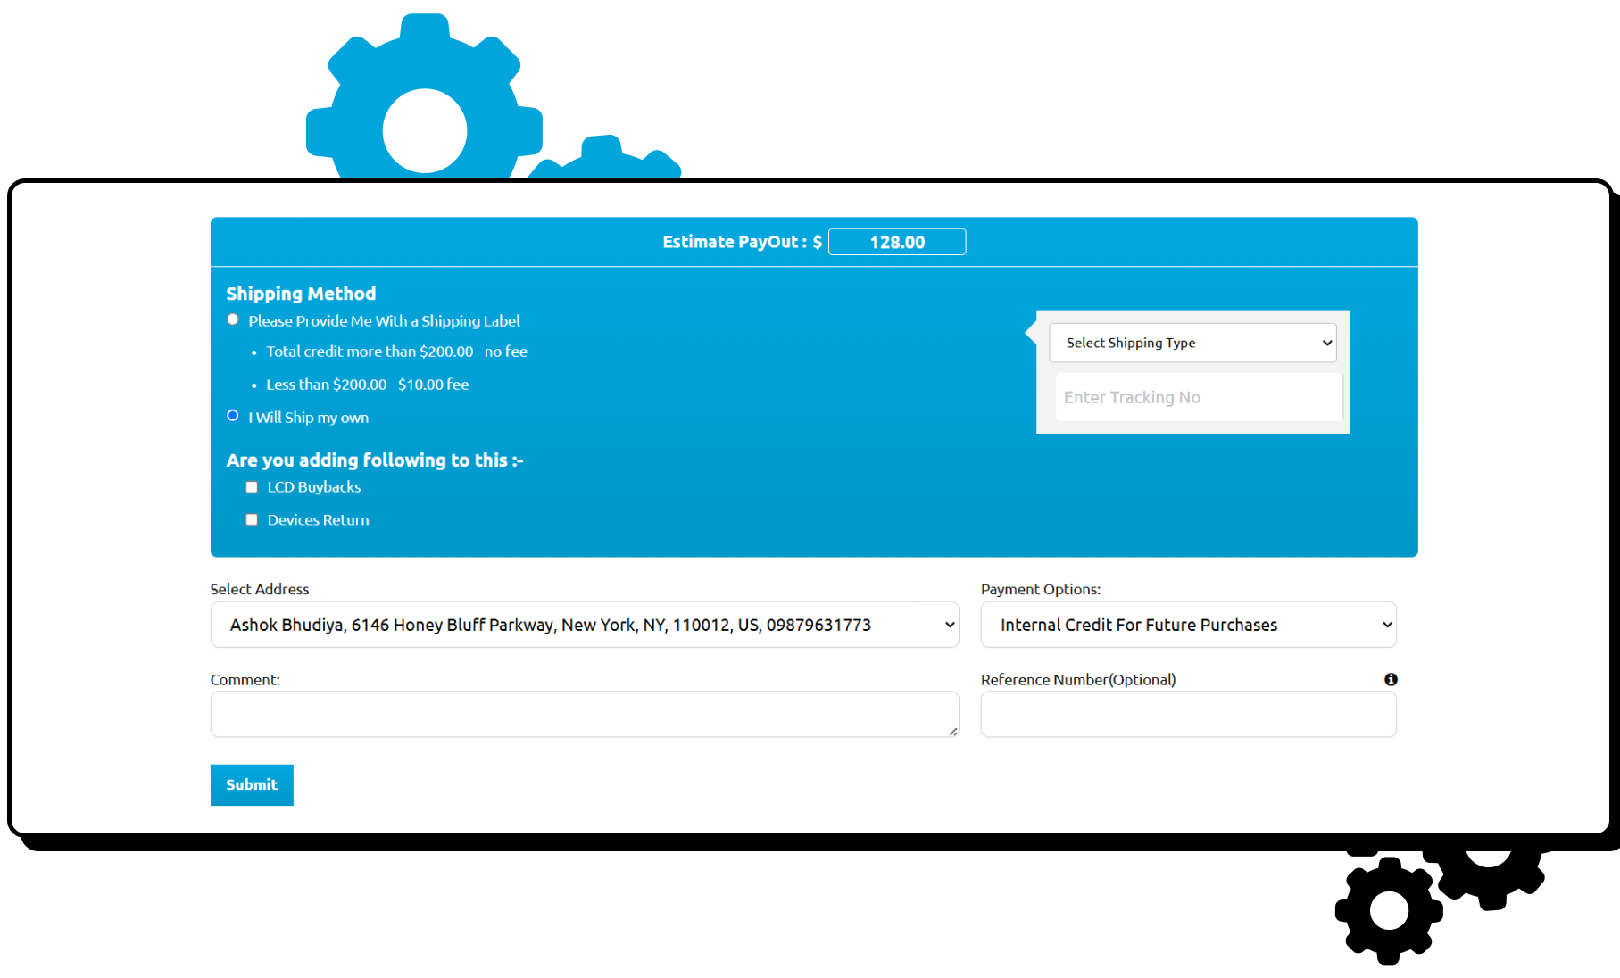Click the comment box resize handle
The height and width of the screenshot is (978, 1620).
tap(953, 733)
